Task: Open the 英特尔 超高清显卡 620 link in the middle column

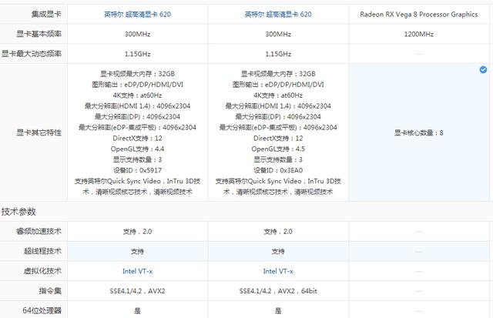Action: coord(278,14)
